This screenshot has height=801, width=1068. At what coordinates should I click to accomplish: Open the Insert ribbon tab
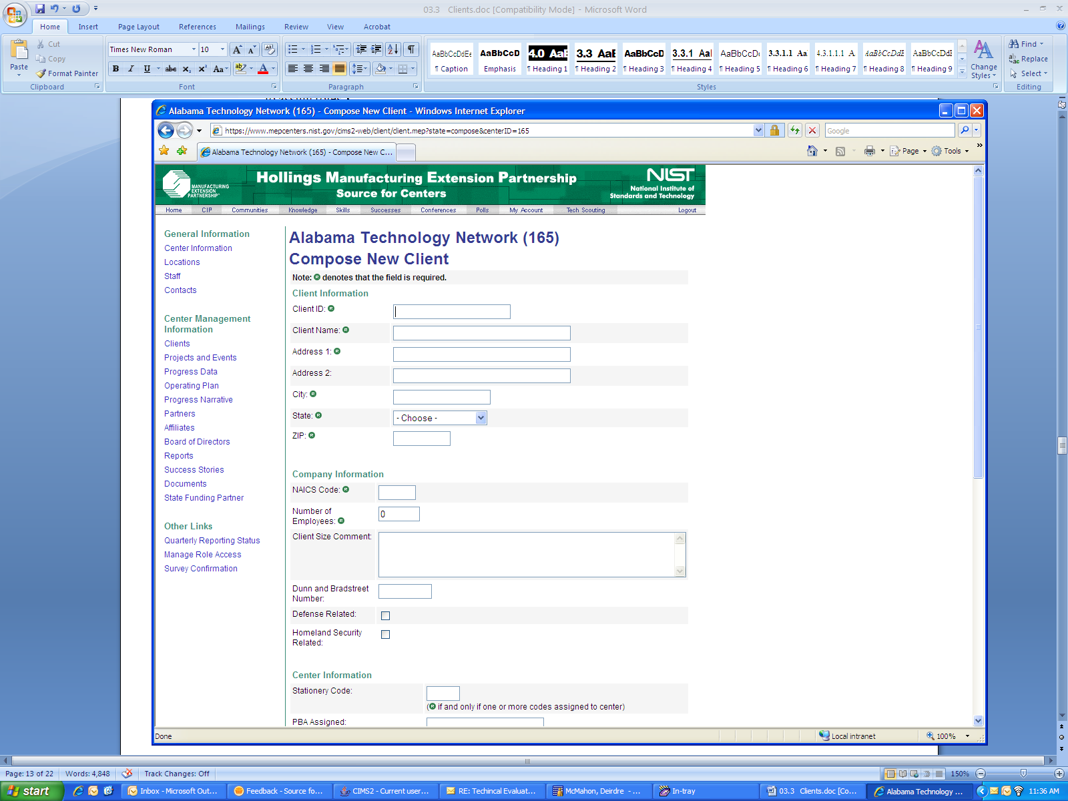[x=88, y=27]
